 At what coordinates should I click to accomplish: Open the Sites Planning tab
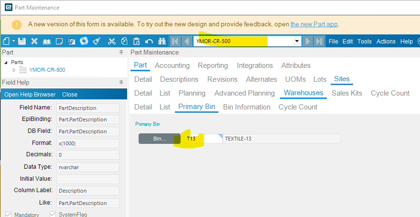pos(192,93)
